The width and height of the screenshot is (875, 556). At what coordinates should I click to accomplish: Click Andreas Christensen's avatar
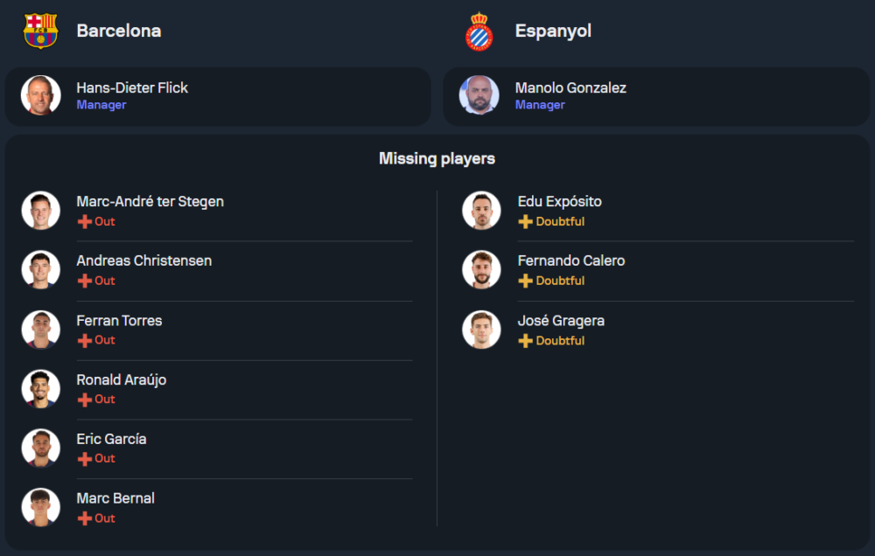point(41,270)
